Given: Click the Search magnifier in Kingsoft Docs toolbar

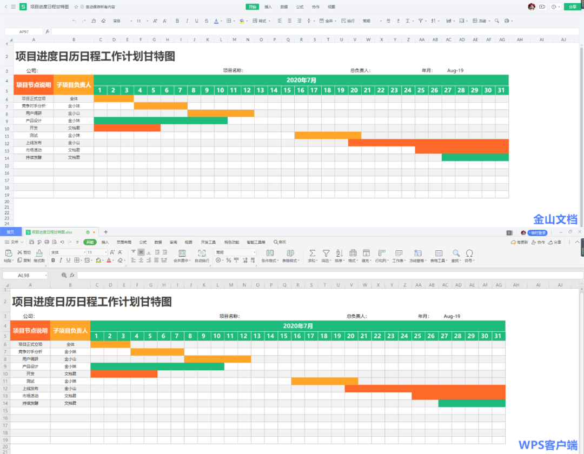Looking at the screenshot, I should 496,21.
